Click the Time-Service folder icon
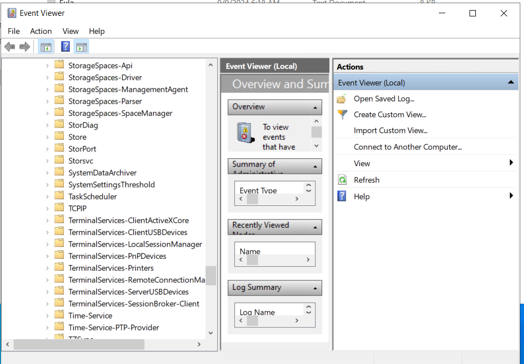524x364 pixels. pyautogui.click(x=59, y=315)
